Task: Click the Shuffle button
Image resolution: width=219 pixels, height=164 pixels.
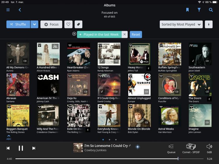Action: [x=18, y=24]
